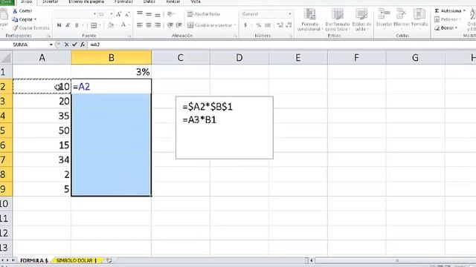
Task: Click the decrease indent icon
Action: coord(170,25)
